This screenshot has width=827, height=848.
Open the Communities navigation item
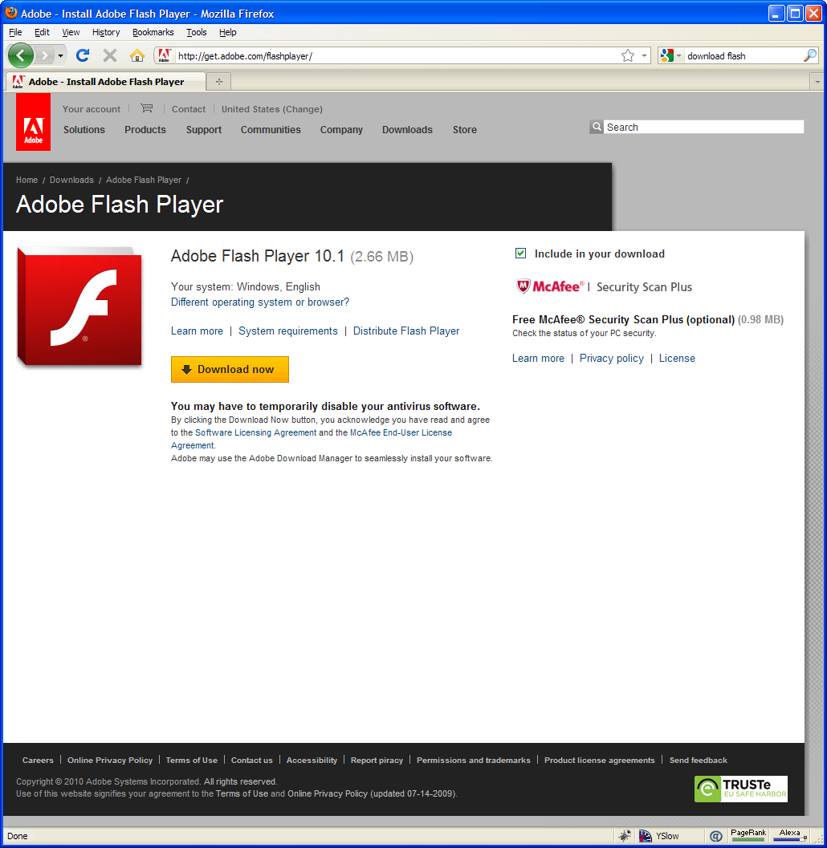pos(271,130)
